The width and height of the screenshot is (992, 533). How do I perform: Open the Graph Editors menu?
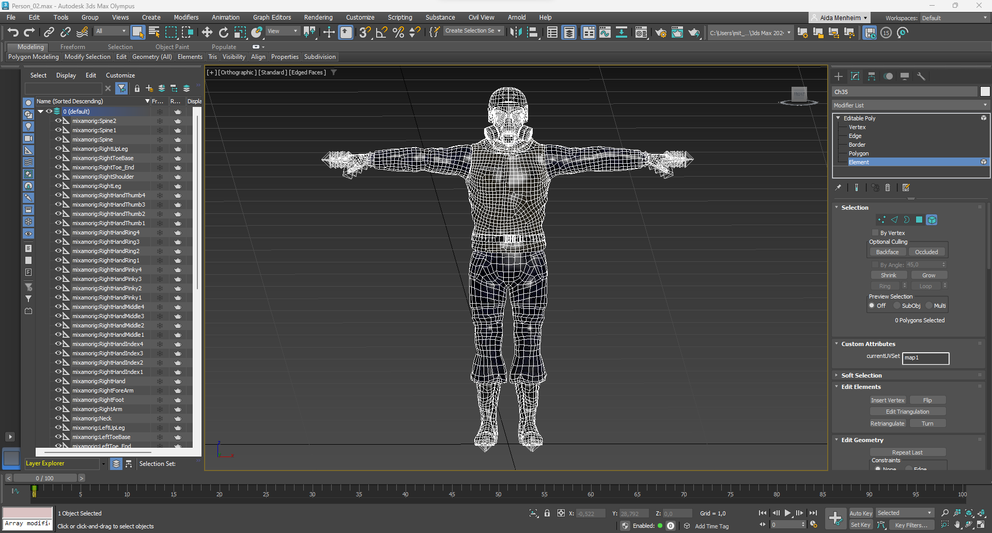(x=272, y=18)
